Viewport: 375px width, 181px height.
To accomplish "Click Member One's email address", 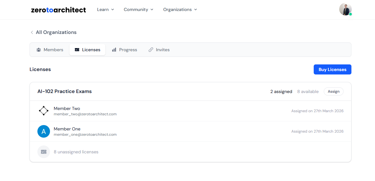I will [x=85, y=134].
